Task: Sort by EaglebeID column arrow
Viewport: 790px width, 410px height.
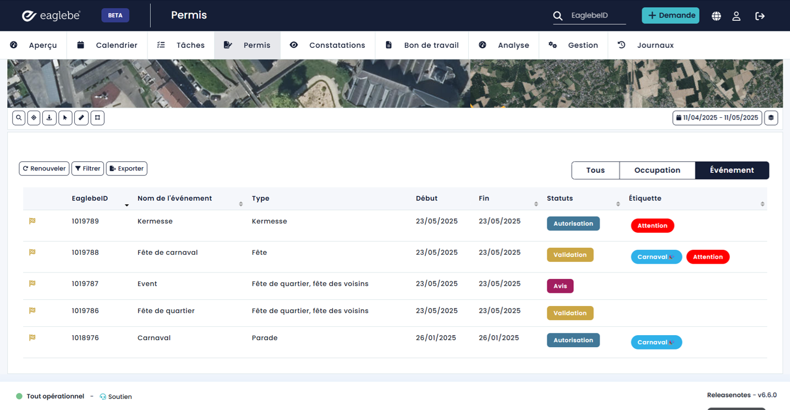Action: (127, 205)
